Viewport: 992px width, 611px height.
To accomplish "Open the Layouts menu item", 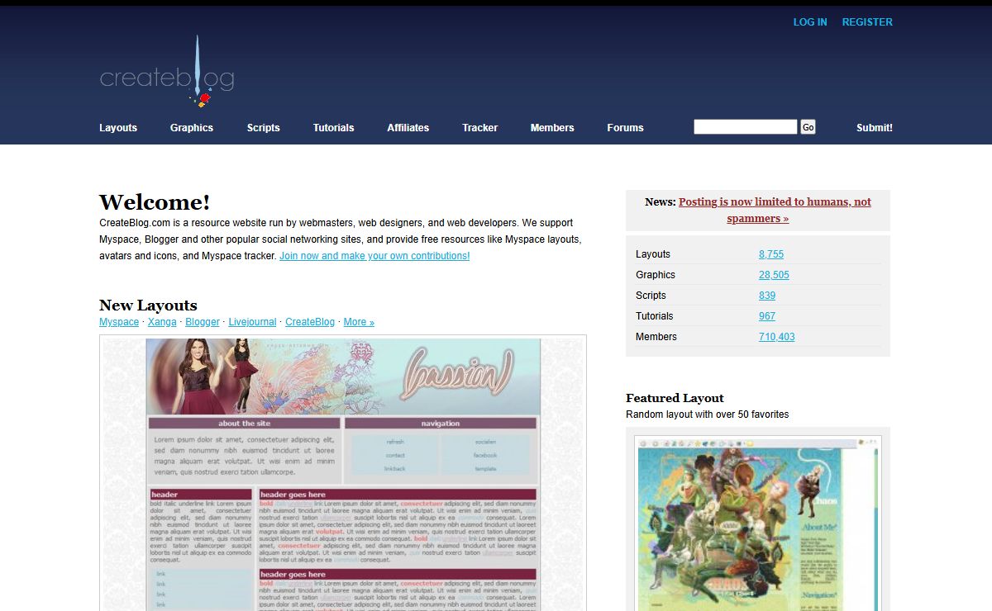I will [118, 128].
